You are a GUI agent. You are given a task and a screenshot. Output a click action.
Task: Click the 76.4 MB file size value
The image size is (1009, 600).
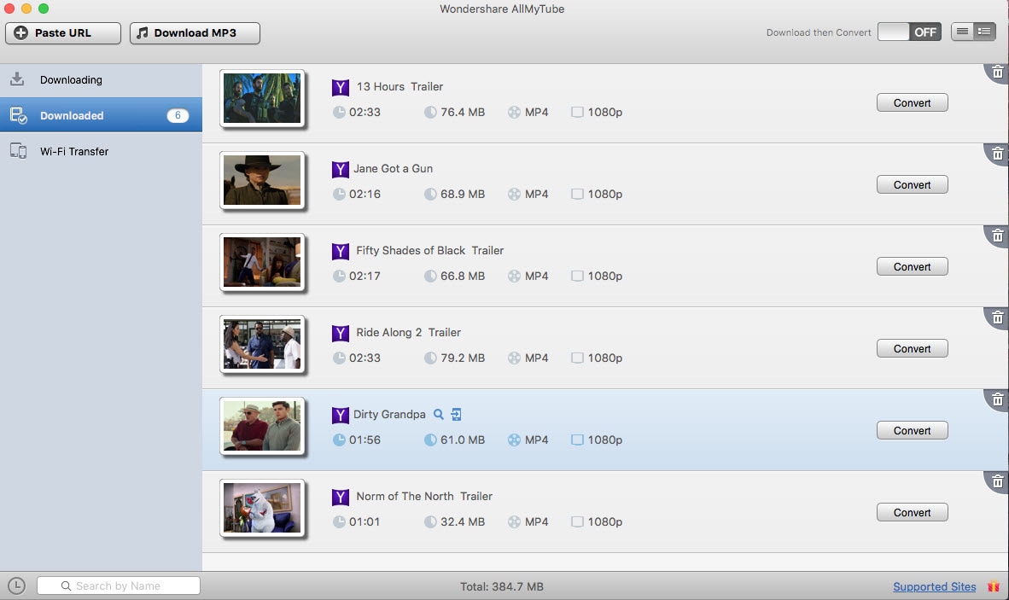click(463, 112)
